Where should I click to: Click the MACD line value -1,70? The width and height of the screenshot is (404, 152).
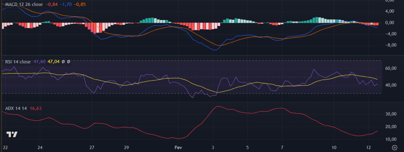(x=66, y=4)
